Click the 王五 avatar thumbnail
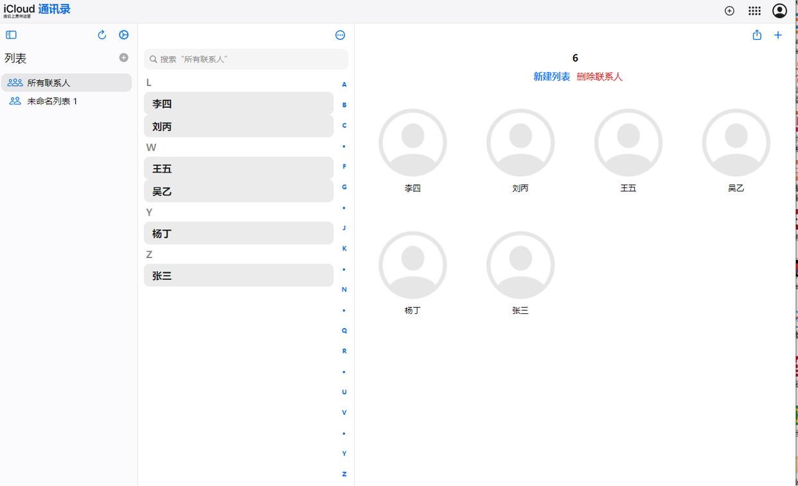Viewport: 798px width, 486px height. point(628,143)
